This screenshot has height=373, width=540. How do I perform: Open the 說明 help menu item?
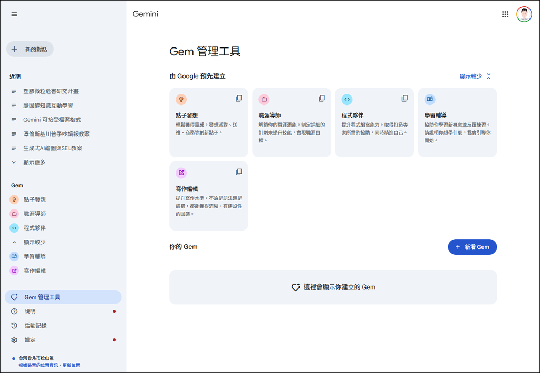(x=63, y=311)
